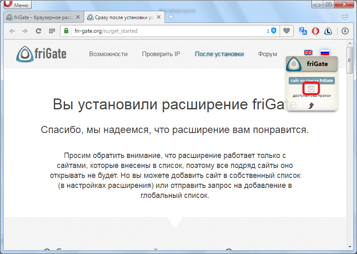This screenshot has width=357, height=254.
Task: Toggle friGate power button in popup
Action: point(311,89)
